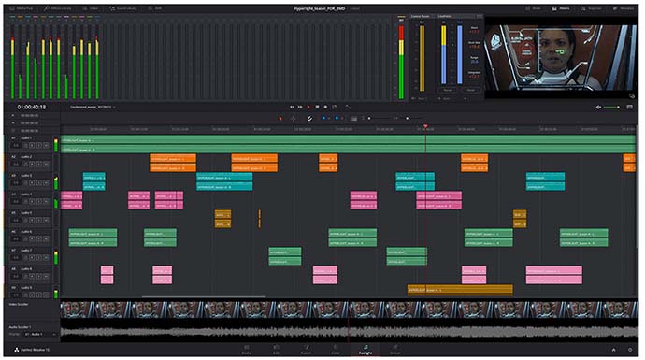Open Loudness panel options menu
This screenshot has width=645, height=360.
(480, 16)
